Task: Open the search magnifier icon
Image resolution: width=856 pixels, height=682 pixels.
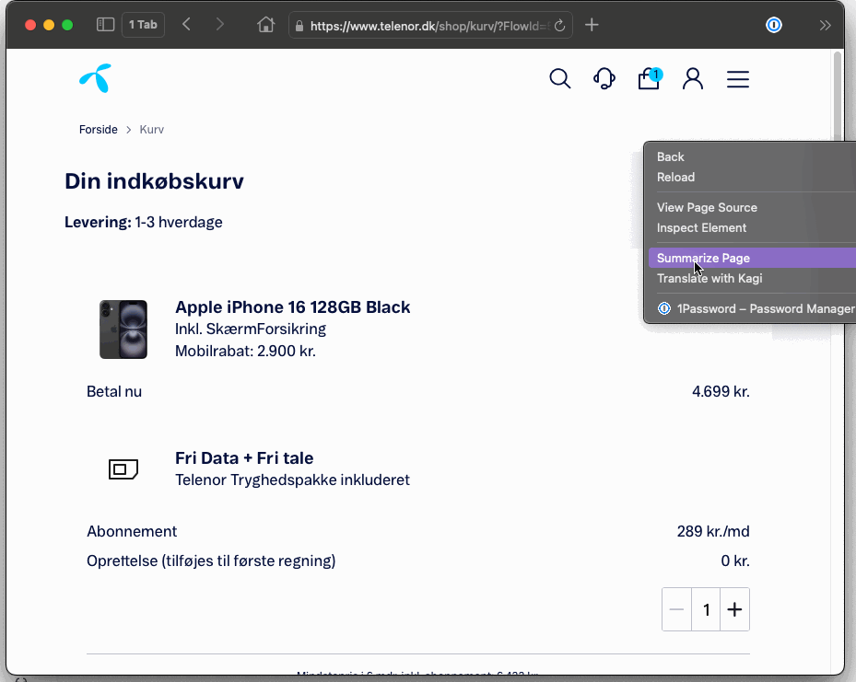Action: 559,79
